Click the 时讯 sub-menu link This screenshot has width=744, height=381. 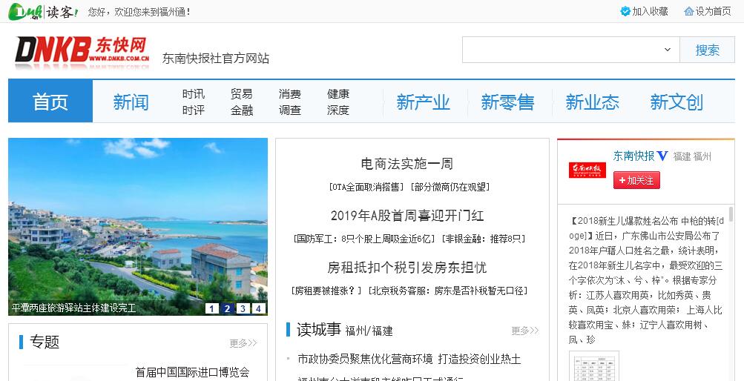tap(194, 94)
